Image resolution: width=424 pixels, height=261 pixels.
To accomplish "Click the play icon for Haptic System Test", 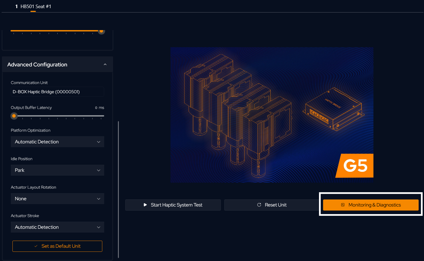I will click(x=145, y=205).
